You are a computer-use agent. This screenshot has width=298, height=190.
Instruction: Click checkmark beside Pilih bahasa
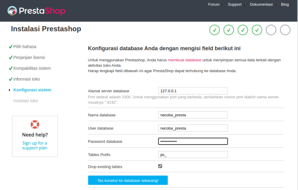tap(10, 47)
